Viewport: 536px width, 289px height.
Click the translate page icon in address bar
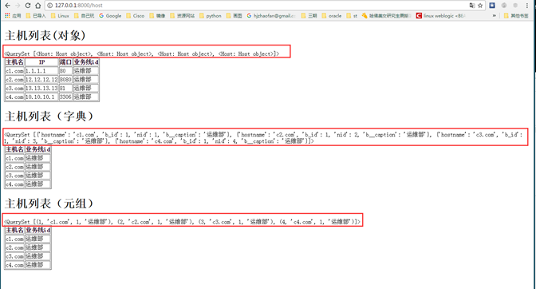tap(472, 6)
